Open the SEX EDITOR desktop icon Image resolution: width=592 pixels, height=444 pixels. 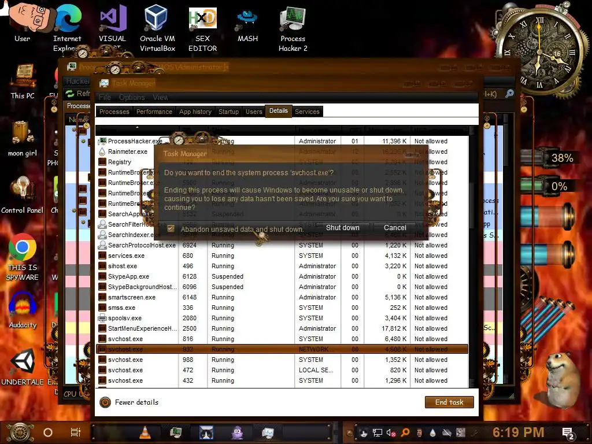(x=203, y=28)
